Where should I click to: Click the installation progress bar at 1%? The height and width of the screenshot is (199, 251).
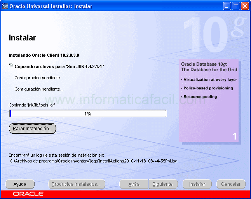88,113
